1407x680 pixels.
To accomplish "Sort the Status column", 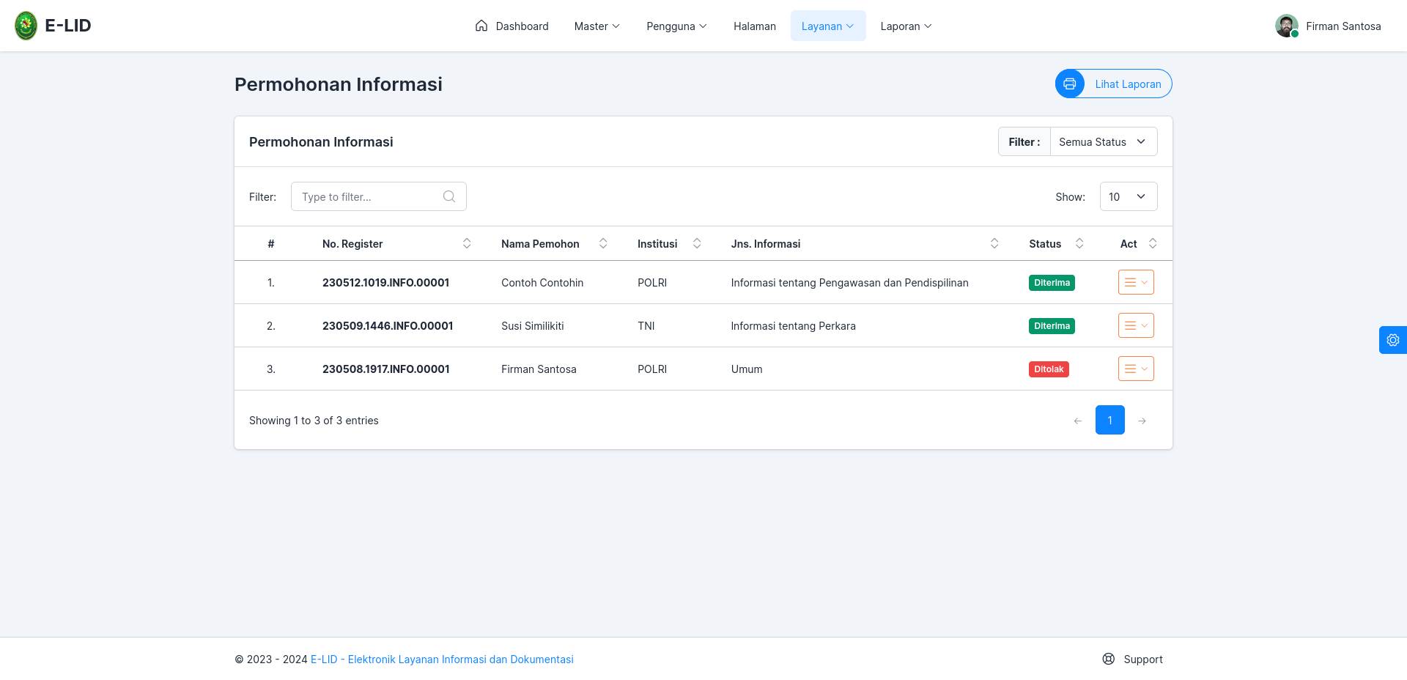I will (1079, 243).
